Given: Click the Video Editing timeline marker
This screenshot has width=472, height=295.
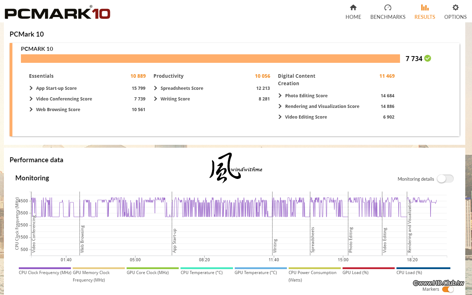Looking at the screenshot, I should pyautogui.click(x=385, y=240).
